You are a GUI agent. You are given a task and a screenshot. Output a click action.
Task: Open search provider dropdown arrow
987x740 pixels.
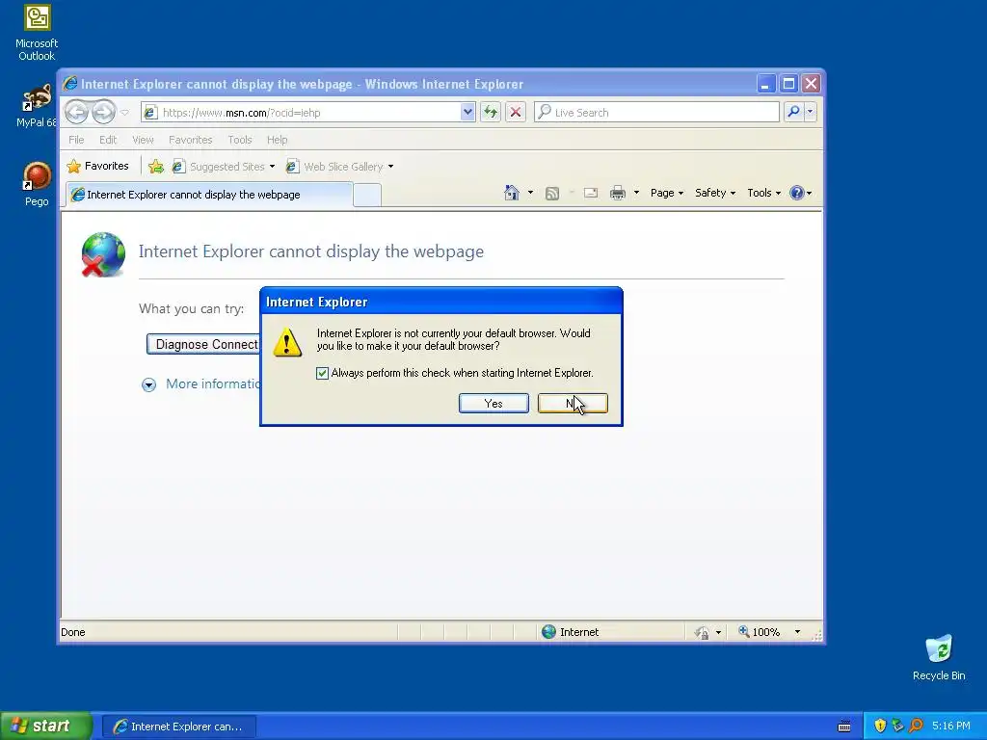[810, 112]
